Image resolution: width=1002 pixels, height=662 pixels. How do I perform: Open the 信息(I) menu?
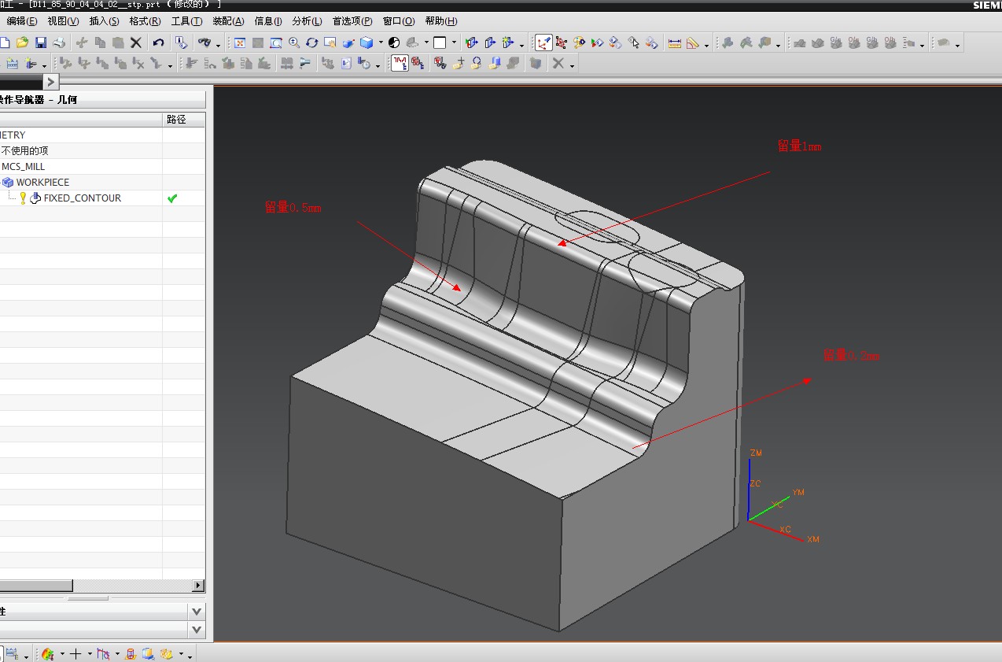point(268,21)
